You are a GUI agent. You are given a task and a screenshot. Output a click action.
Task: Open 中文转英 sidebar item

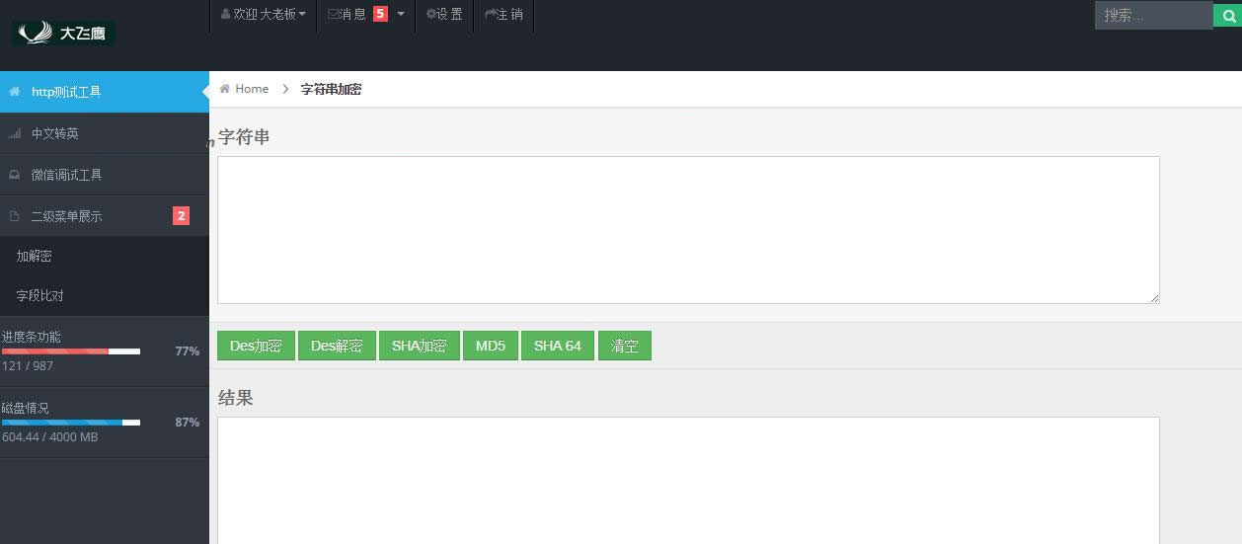(105, 133)
